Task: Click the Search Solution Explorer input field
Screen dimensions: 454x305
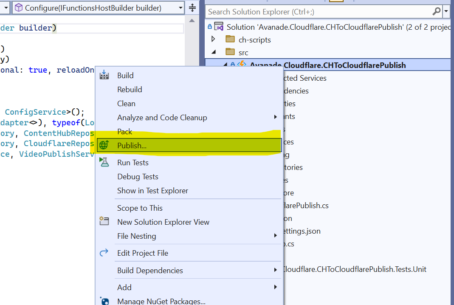Action: click(319, 11)
